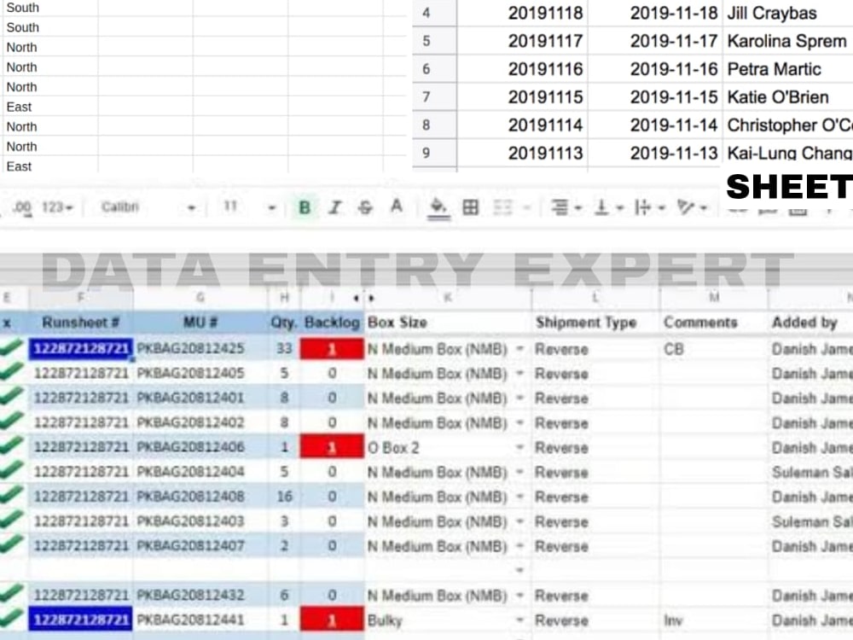Click the checkmark in PKBAG20812408 row
853x640 pixels.
(11, 495)
